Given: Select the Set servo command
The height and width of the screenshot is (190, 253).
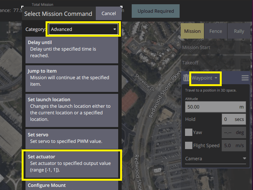Looking at the screenshot, I should coord(71,138).
